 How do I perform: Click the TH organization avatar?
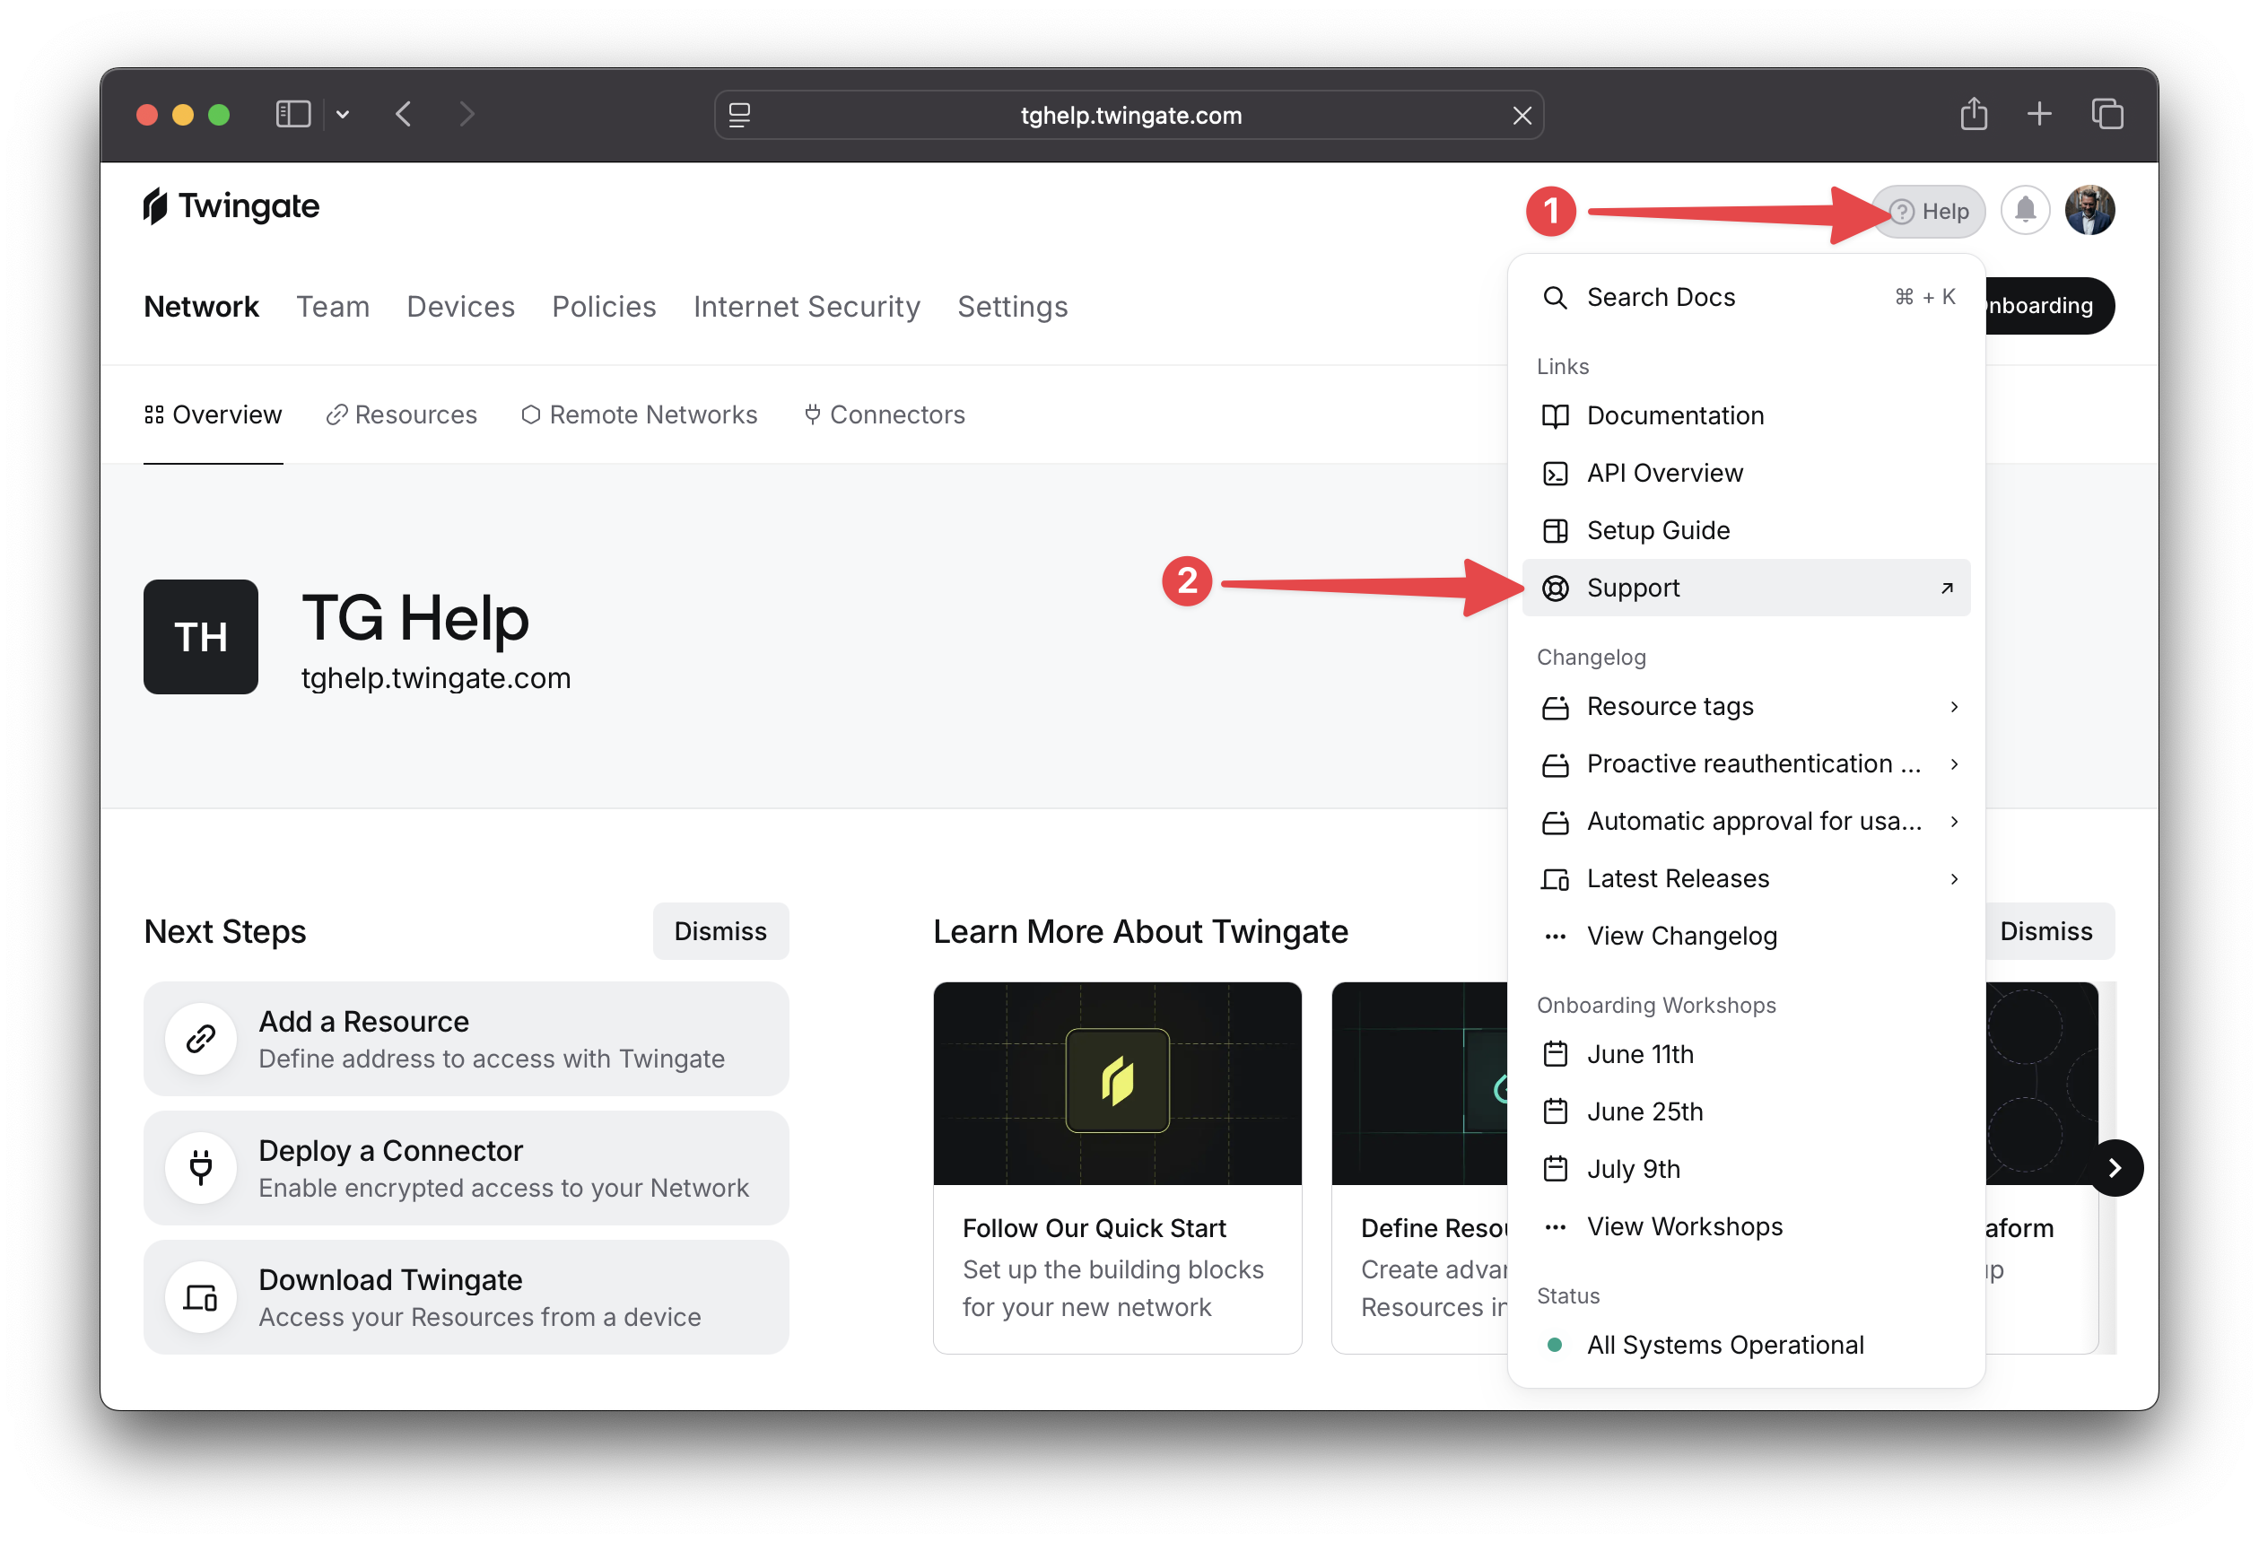201,638
